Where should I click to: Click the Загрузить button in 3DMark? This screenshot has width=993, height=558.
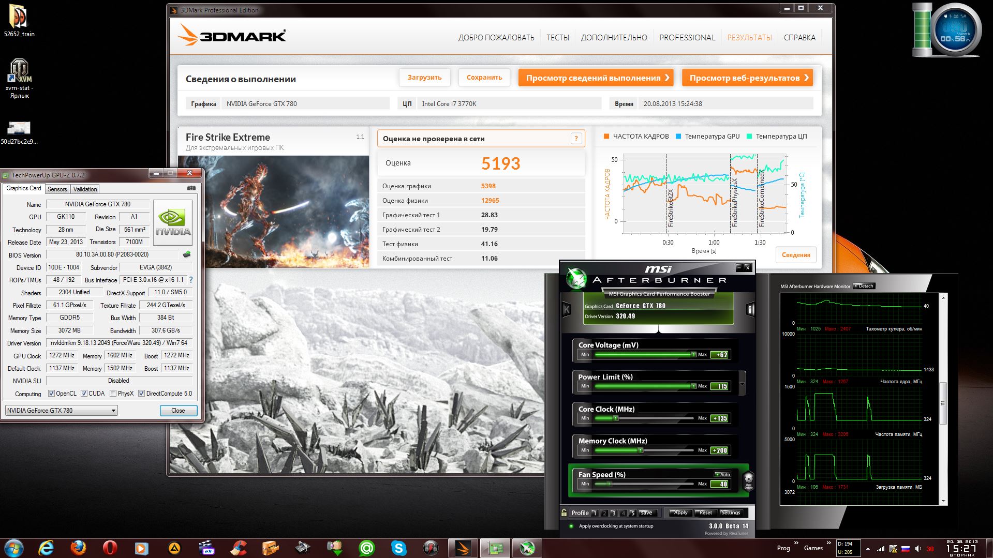coord(424,78)
